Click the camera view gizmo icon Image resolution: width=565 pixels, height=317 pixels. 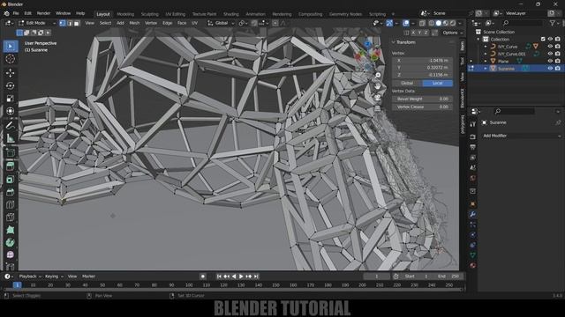point(378,98)
